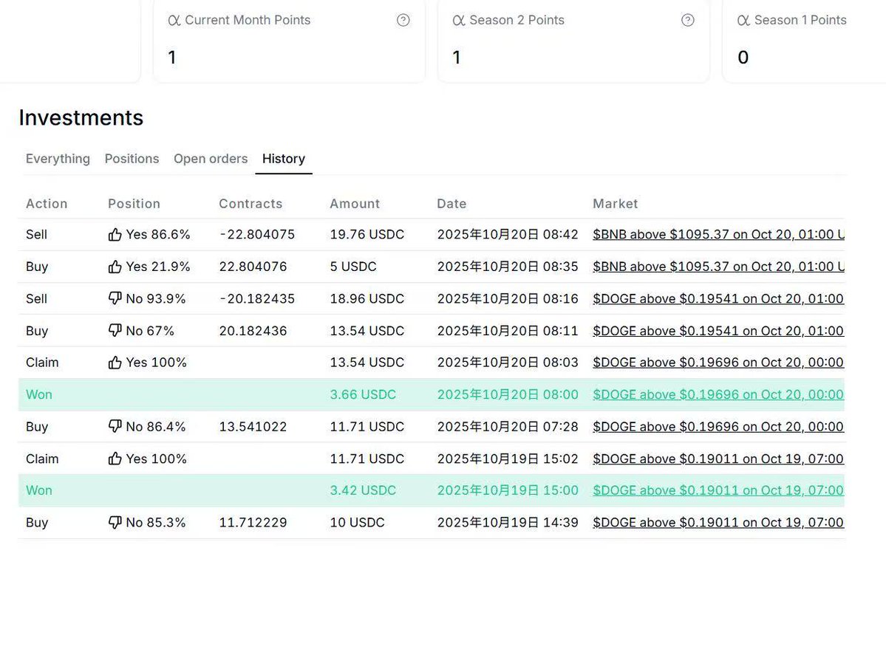
Task: Open $DOGE above $0.19696 link in Won row
Action: pos(718,395)
